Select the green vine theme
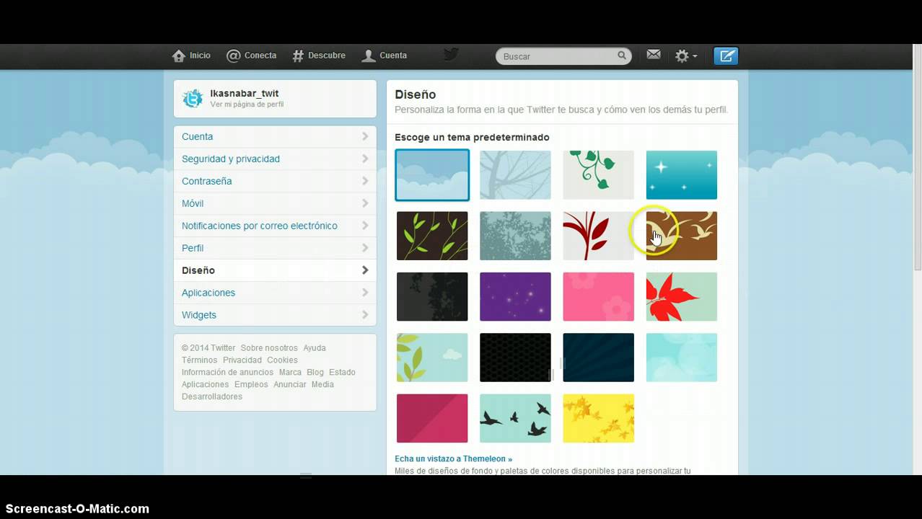Viewport: 922px width, 519px height. point(598,175)
